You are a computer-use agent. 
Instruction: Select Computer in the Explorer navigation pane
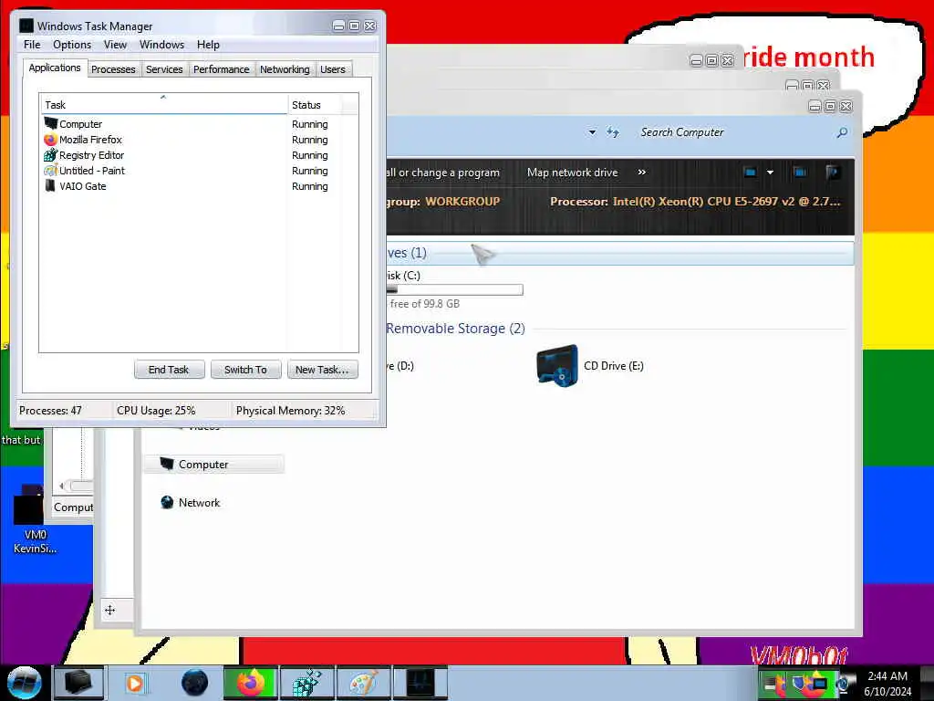click(213, 465)
